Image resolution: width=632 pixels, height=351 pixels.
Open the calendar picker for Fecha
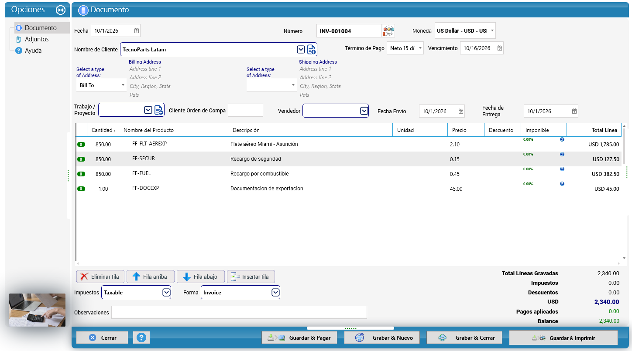click(137, 30)
